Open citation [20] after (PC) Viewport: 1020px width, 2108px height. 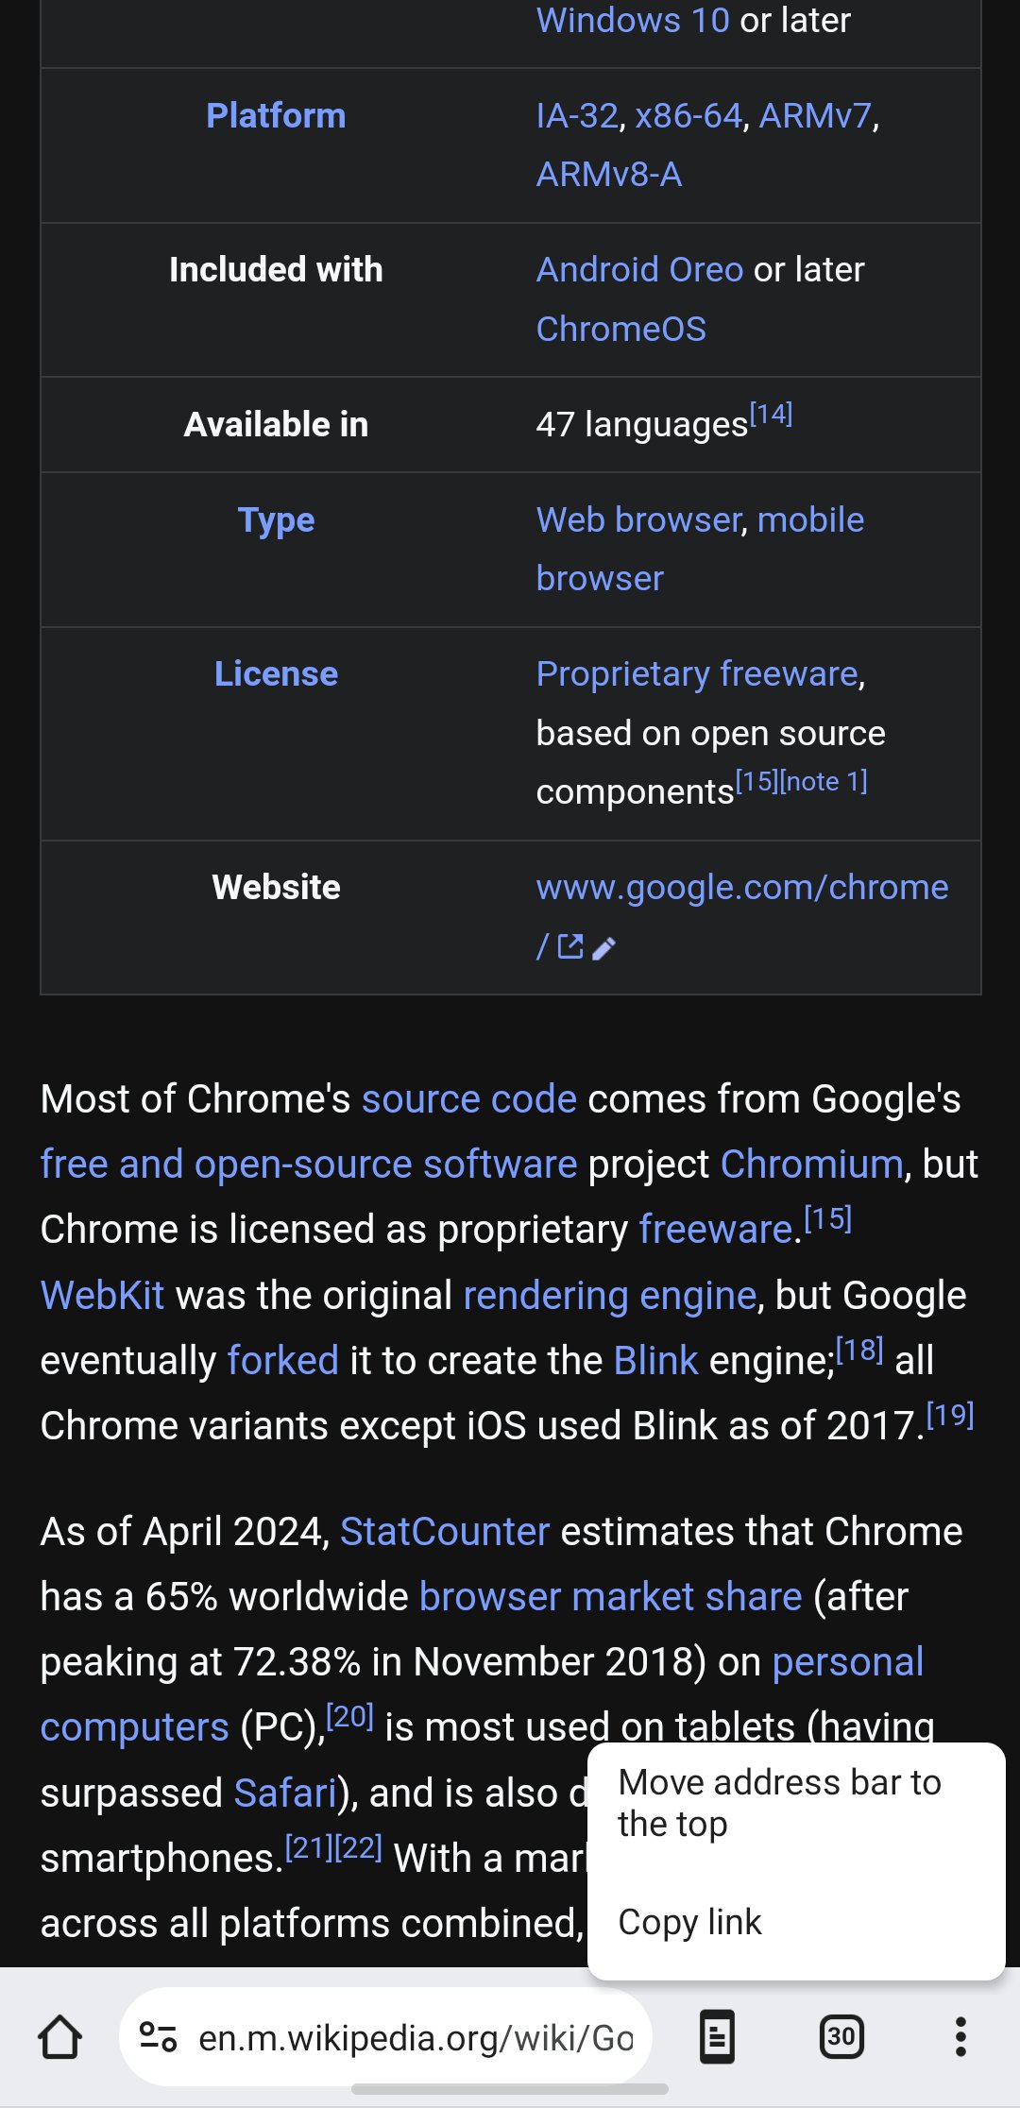pos(349,1716)
